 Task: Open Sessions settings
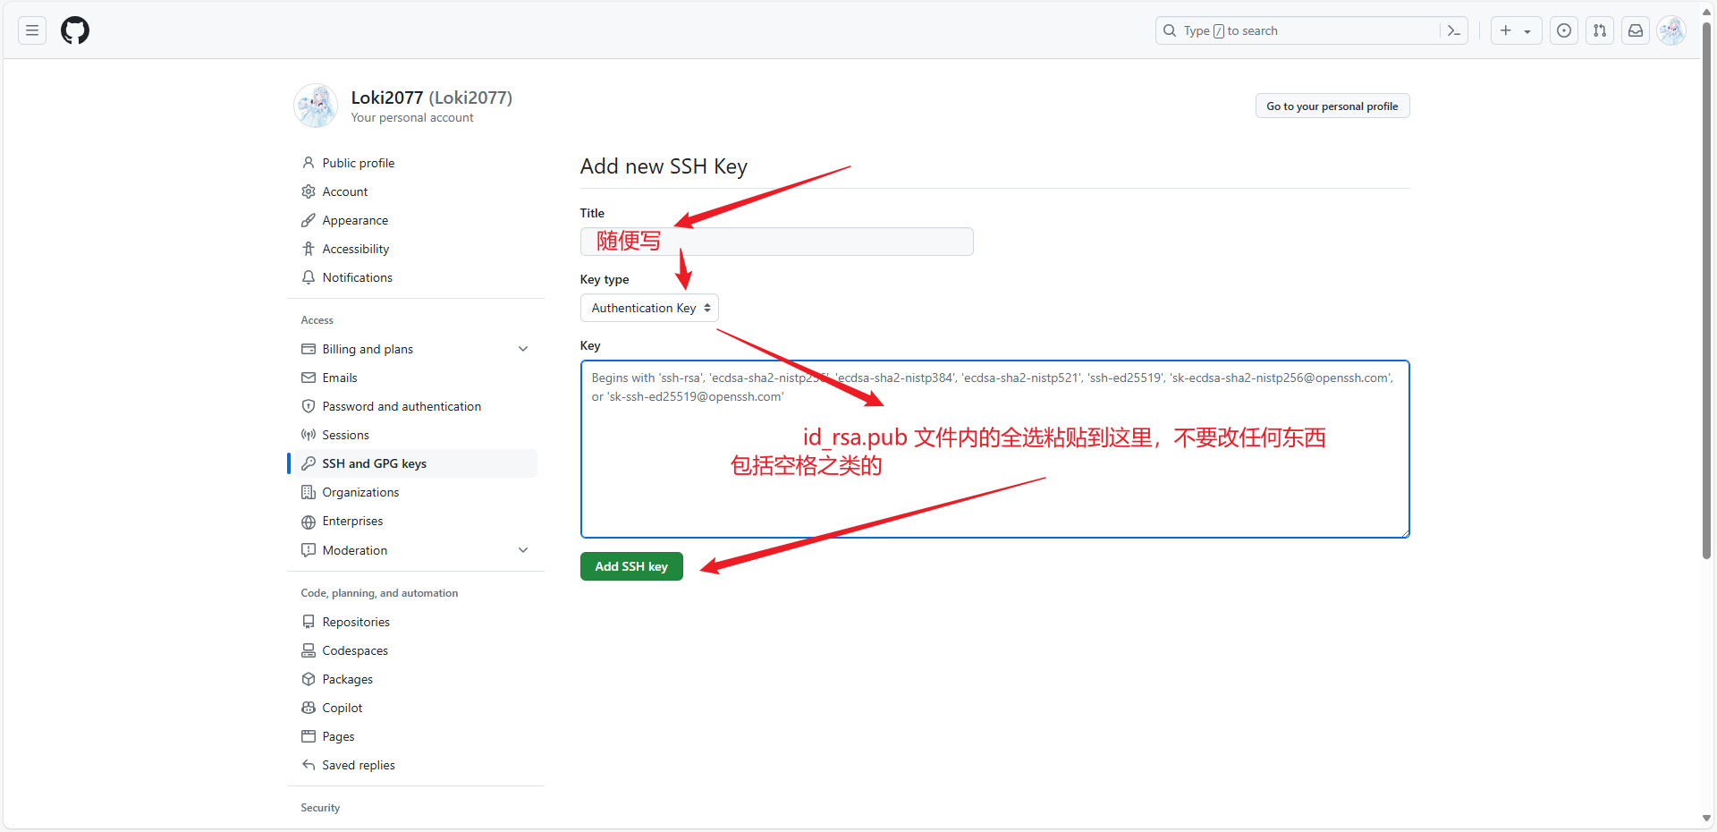(346, 435)
